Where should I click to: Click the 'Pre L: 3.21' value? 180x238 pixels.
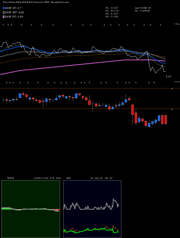[112, 14]
